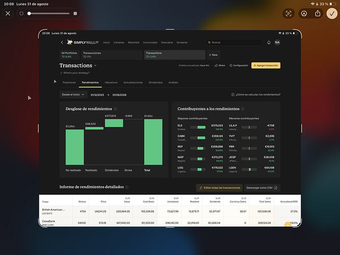The width and height of the screenshot is (340, 255).
Task: Tap the Live Text scan icon
Action: [x=289, y=13]
